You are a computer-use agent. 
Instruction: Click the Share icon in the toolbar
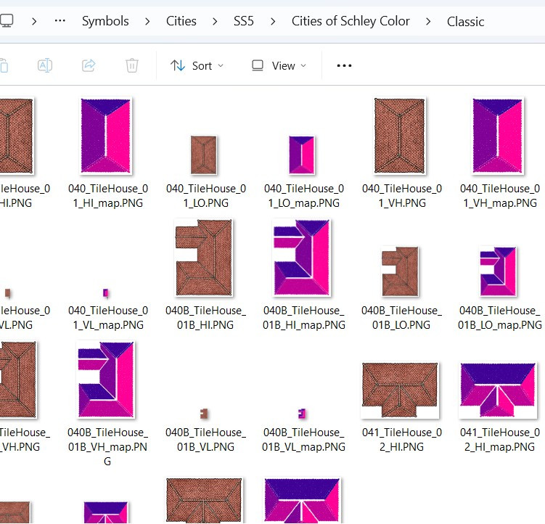(x=89, y=65)
